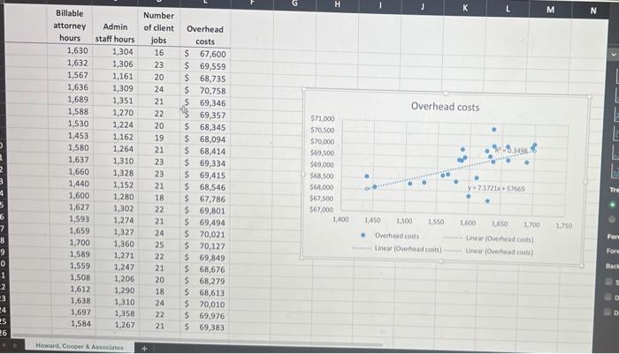The image size is (619, 354).
Task: Collapse the format pane chevron at top right
Action: click(x=613, y=54)
